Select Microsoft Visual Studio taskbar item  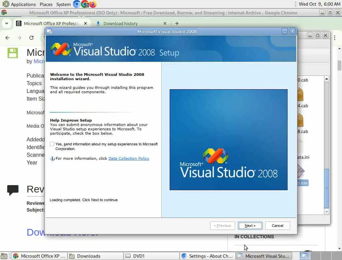[x=264, y=256]
